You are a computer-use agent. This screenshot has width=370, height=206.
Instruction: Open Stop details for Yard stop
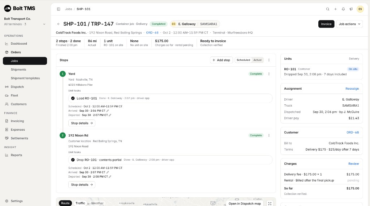click(x=82, y=123)
